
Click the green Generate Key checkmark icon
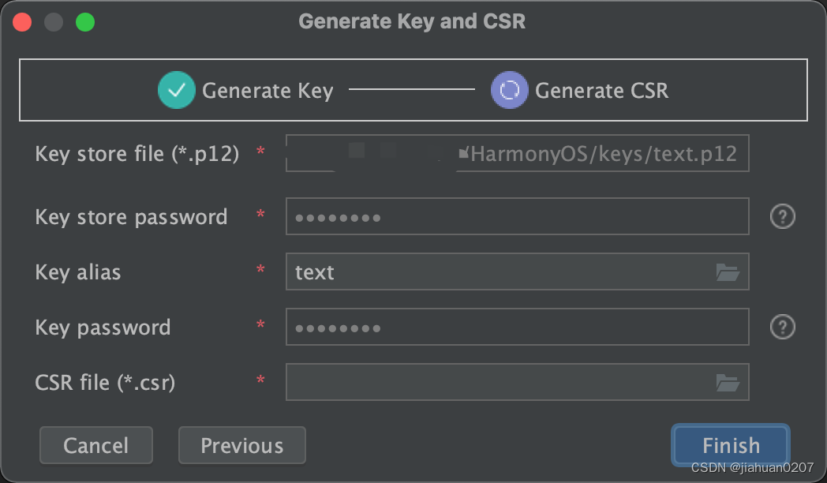(x=177, y=90)
